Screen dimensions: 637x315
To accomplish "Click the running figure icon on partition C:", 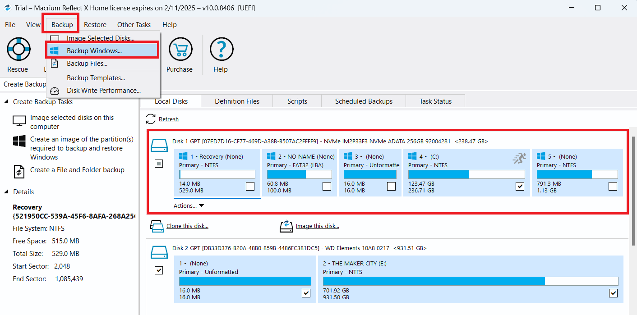I will 519,157.
